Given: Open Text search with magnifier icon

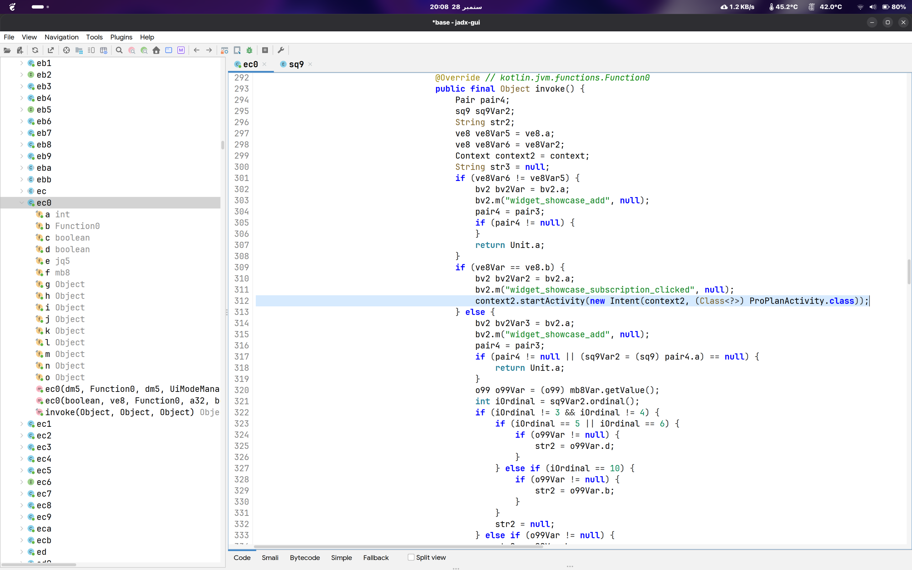Looking at the screenshot, I should click(x=119, y=50).
